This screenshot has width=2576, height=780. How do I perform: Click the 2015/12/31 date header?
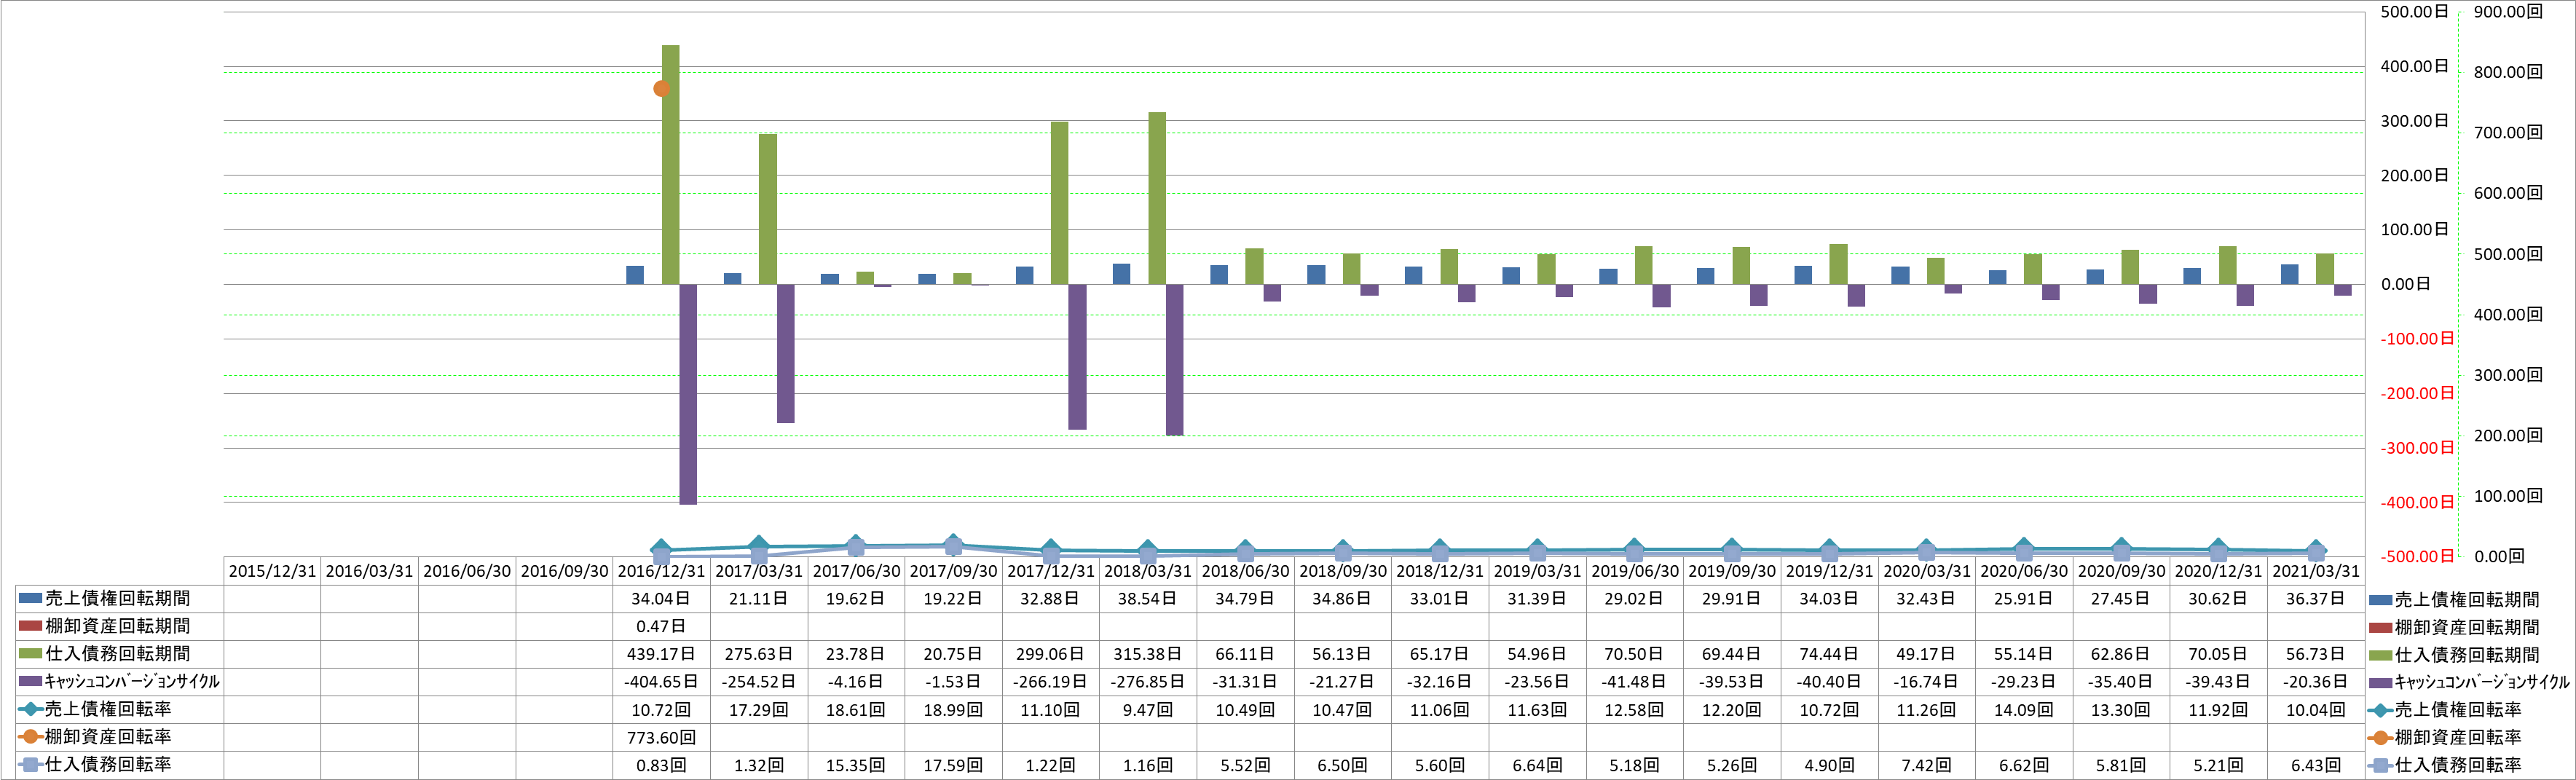coord(272,571)
